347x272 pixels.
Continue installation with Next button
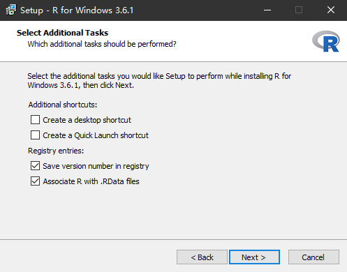point(254,257)
